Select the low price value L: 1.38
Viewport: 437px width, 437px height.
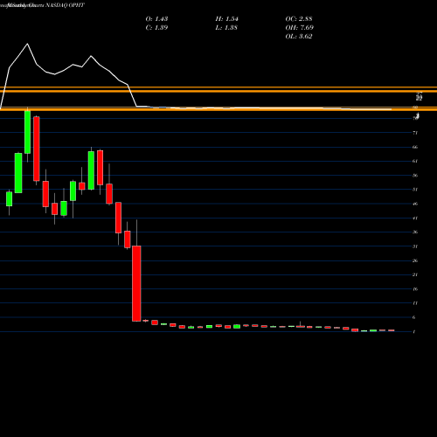click(x=227, y=28)
